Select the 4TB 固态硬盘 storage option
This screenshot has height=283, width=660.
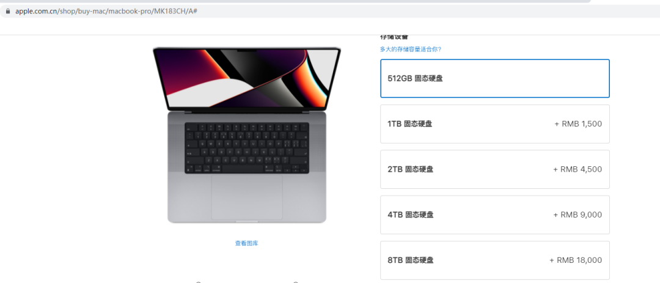495,215
